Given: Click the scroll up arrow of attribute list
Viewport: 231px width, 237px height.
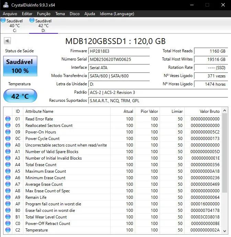Looking at the screenshot, I should point(224,110).
